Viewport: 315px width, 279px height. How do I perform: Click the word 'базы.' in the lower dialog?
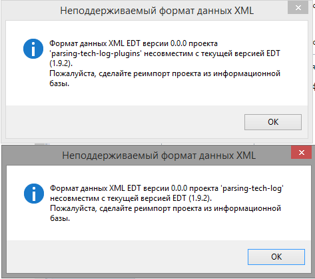click(60, 218)
